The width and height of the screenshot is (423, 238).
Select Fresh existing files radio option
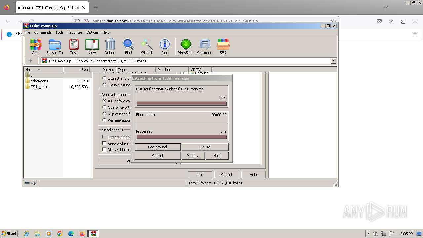point(104,85)
